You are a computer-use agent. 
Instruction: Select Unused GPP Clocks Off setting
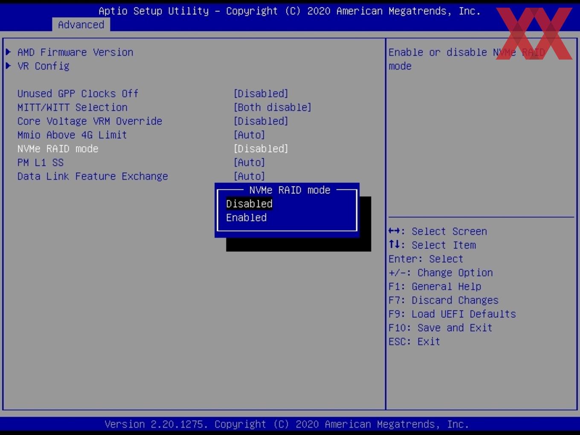[78, 93]
